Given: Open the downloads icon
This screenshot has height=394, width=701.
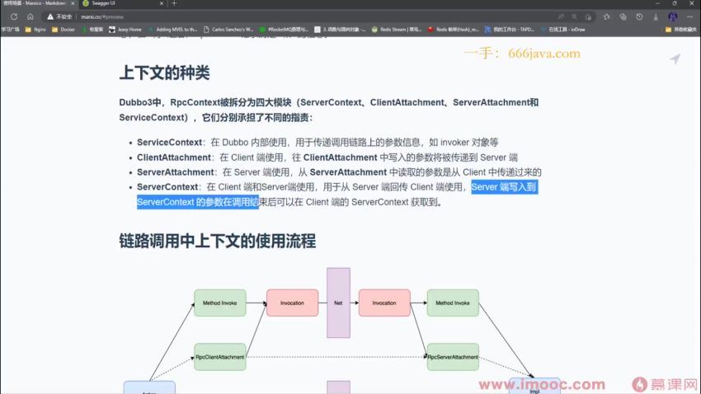Looking at the screenshot, I should (x=656, y=16).
